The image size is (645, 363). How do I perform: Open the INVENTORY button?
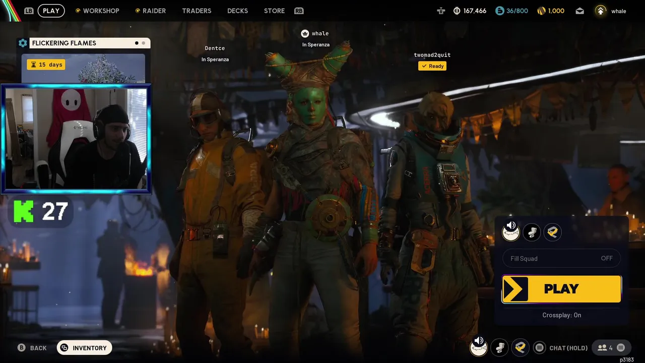coord(84,348)
